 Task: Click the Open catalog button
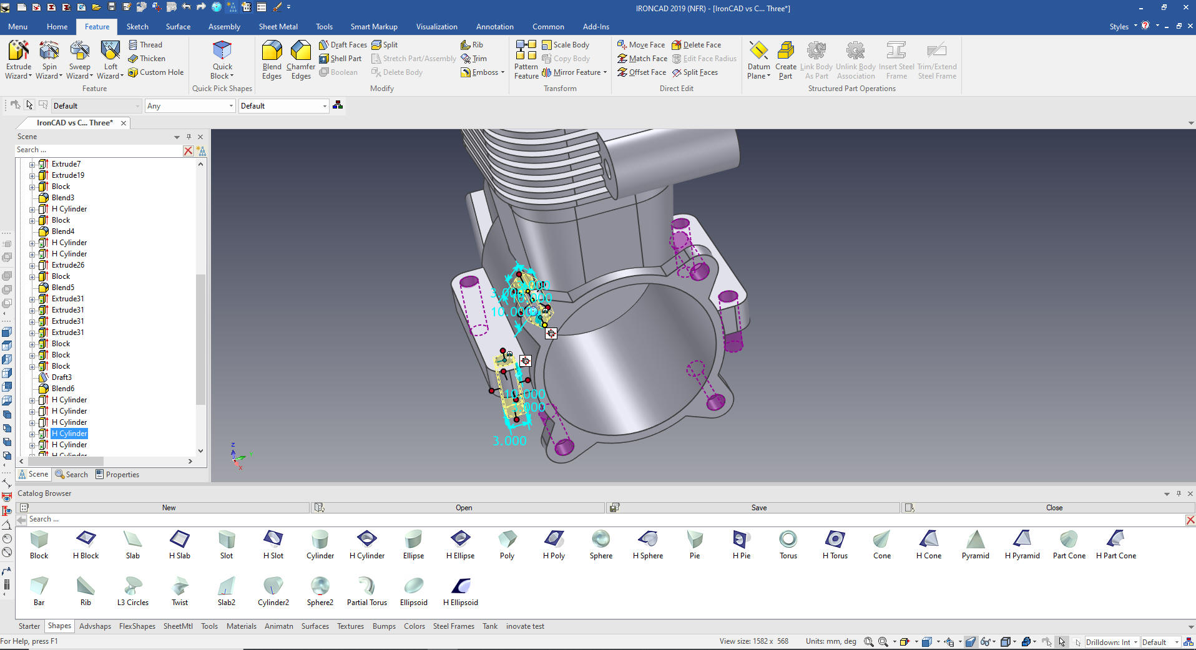pos(463,508)
